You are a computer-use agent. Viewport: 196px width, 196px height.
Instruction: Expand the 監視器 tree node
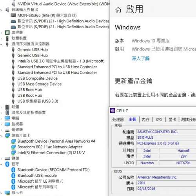coord(1,124)
